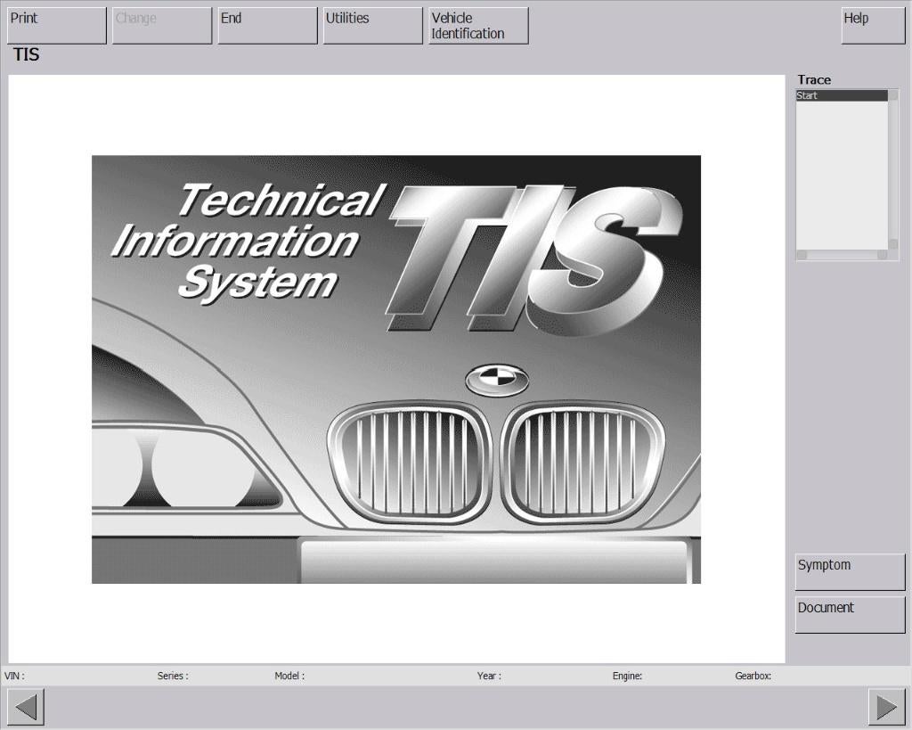The image size is (912, 730).
Task: Click the Trace panel vertical scrollbar track
Action: [893, 169]
